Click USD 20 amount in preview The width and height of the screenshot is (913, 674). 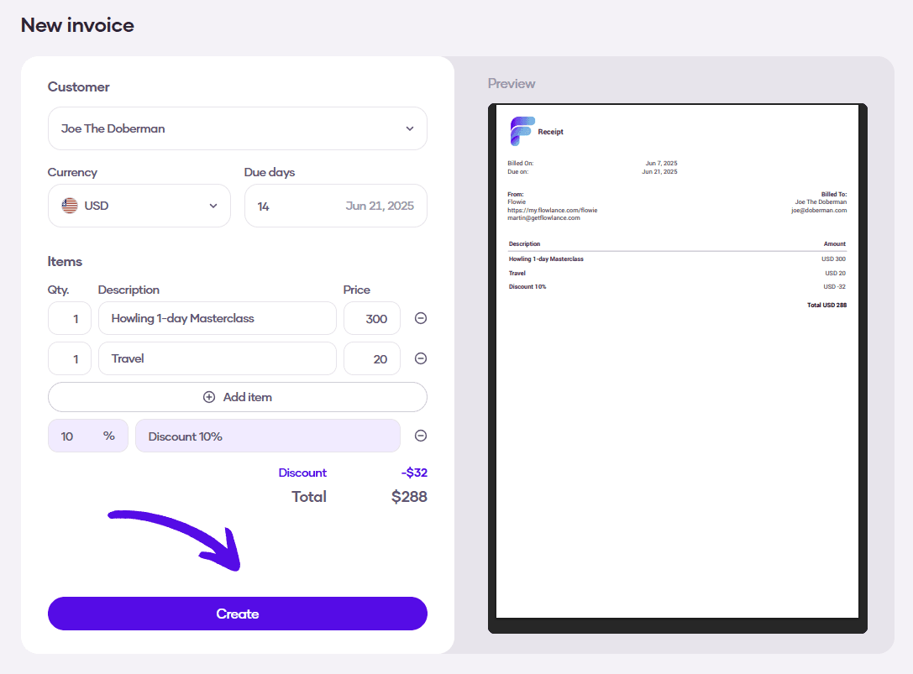click(835, 273)
